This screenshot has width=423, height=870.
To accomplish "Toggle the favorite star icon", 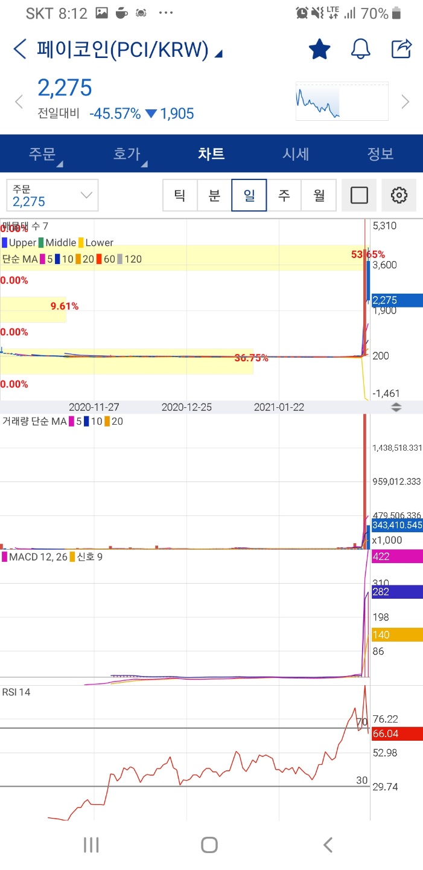I will [x=319, y=50].
